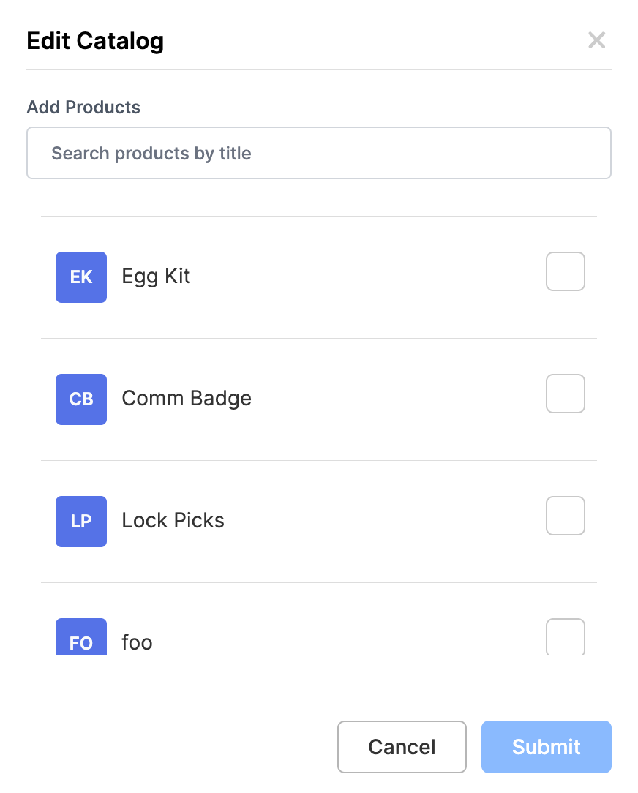
Task: Click empty space in the Comm Badge row
Action: click(x=395, y=399)
